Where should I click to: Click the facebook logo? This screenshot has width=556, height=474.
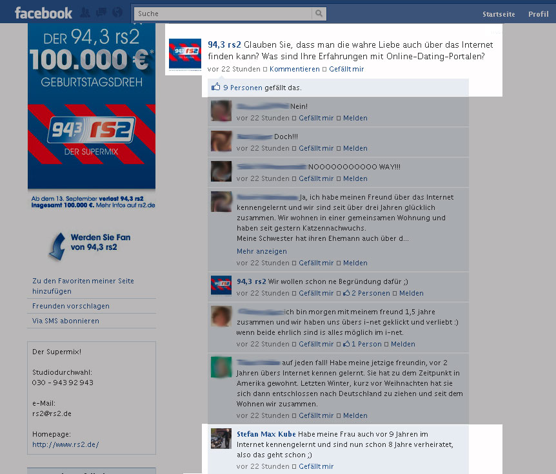(x=43, y=12)
